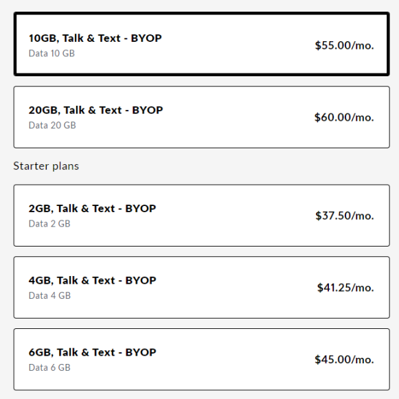Viewport: 399px width, 399px height.
Task: Pick the 2GB Talk & Text starter plan
Action: [x=201, y=215]
